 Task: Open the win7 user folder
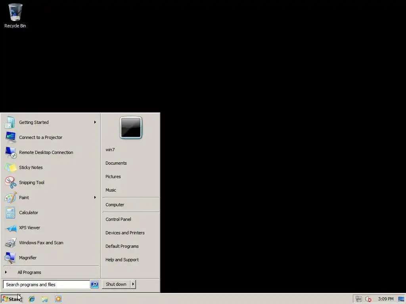110,150
